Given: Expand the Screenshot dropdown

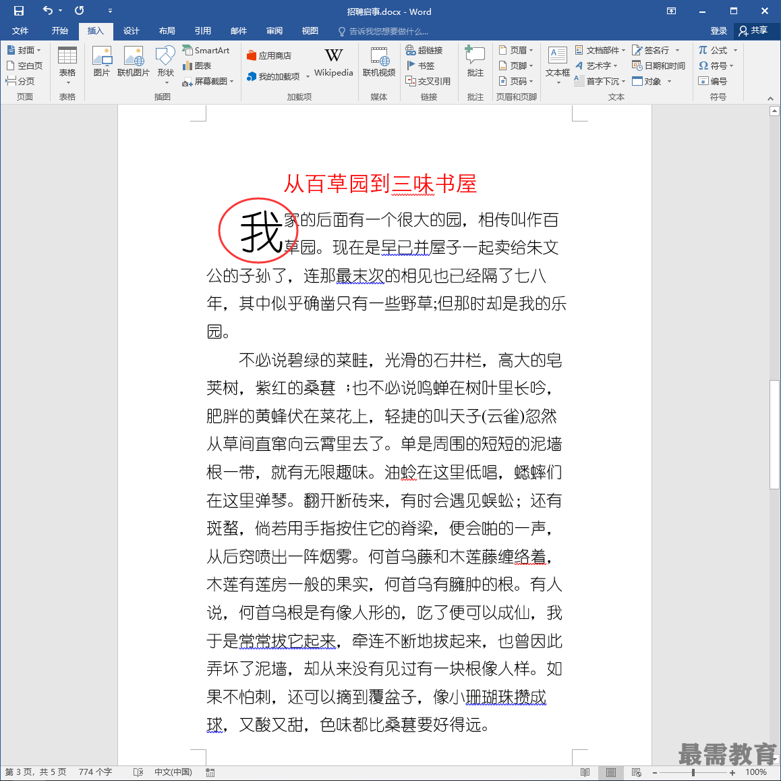Looking at the screenshot, I should [231, 81].
